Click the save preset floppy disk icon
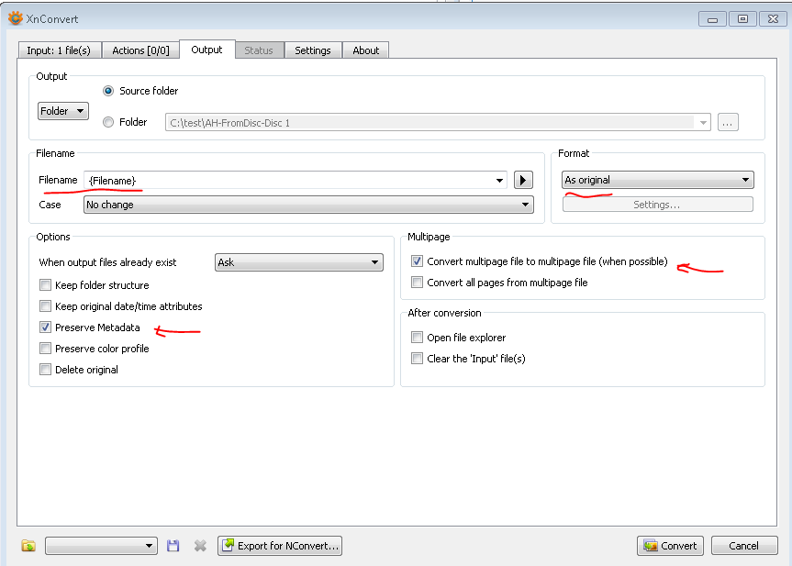Image resolution: width=792 pixels, height=566 pixels. pyautogui.click(x=173, y=546)
